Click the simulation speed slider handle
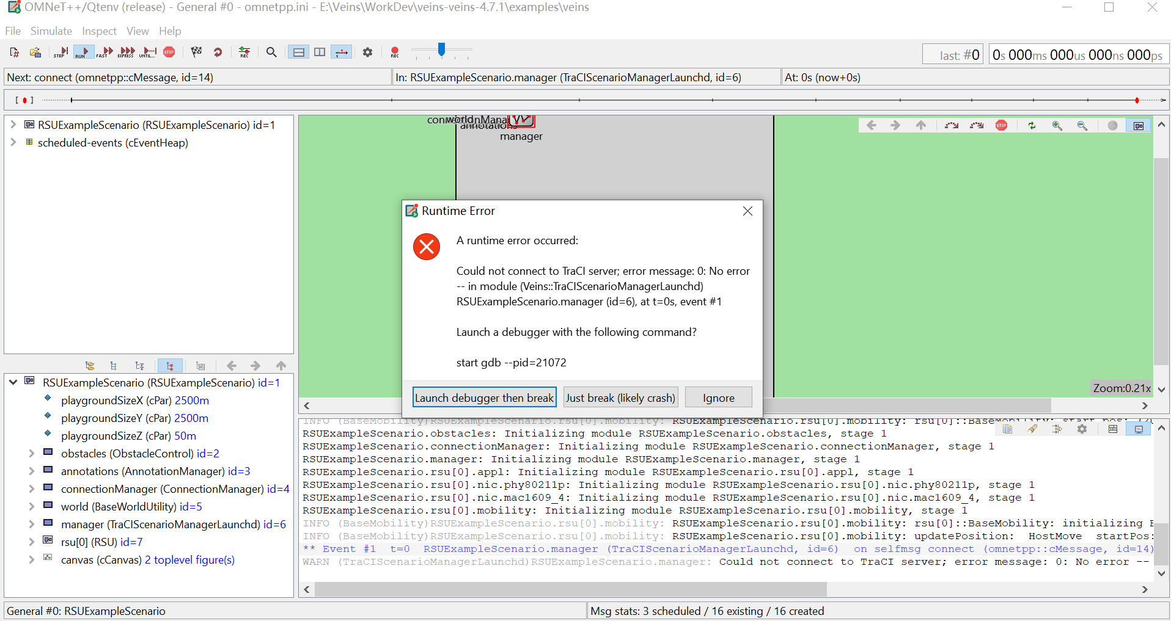 click(441, 50)
